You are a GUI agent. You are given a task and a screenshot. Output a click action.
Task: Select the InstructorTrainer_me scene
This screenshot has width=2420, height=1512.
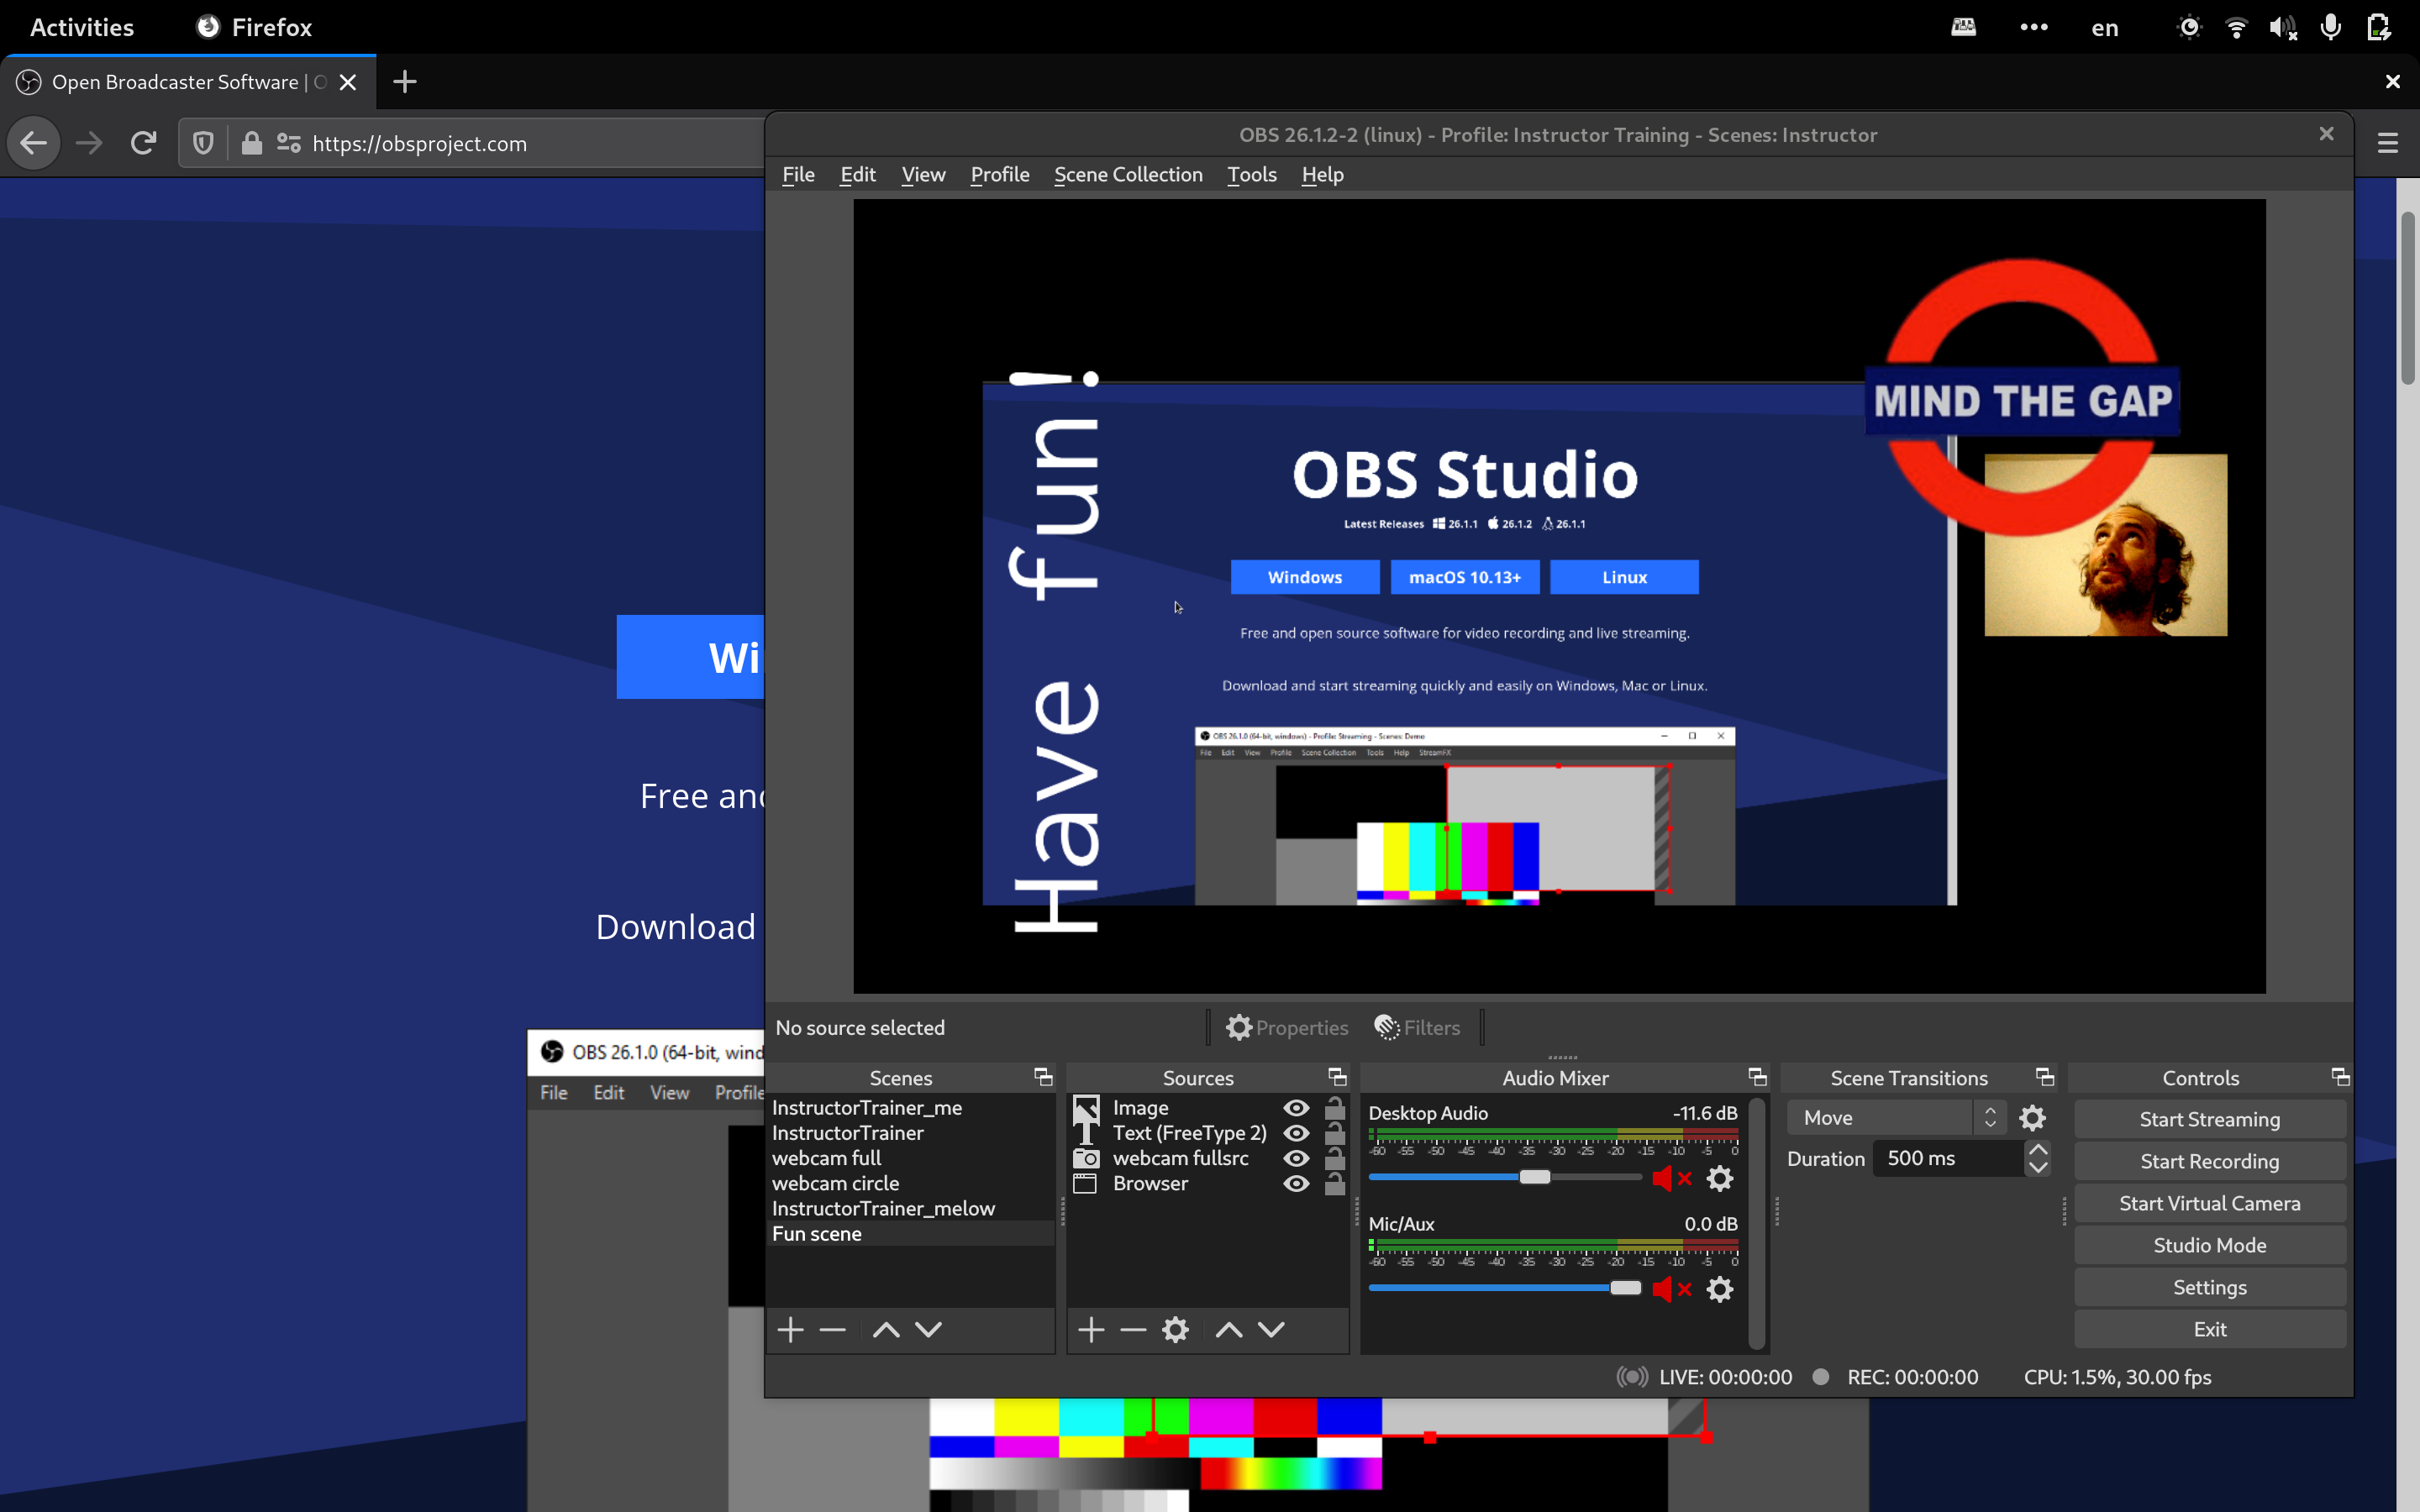pos(910,1108)
